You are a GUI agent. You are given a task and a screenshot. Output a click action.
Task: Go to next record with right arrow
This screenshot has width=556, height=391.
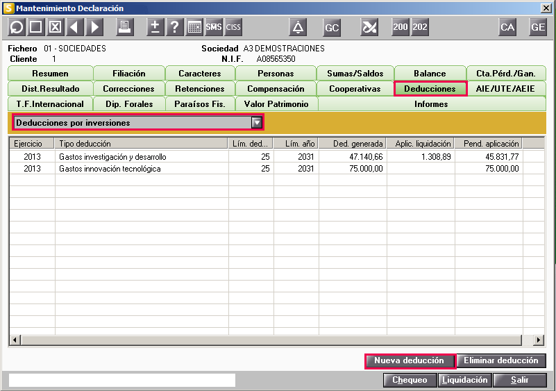click(x=94, y=27)
